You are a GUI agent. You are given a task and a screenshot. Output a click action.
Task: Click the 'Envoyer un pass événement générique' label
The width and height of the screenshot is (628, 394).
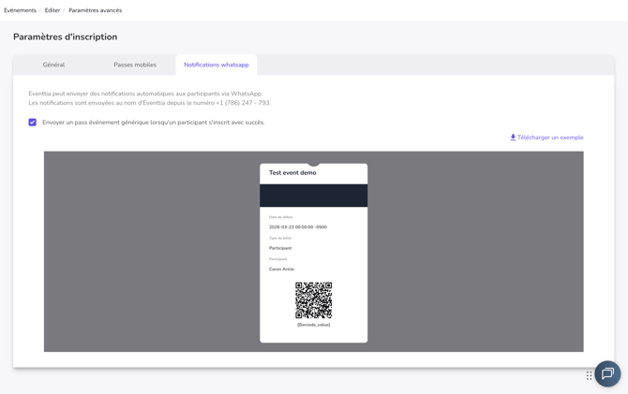[x=153, y=123]
